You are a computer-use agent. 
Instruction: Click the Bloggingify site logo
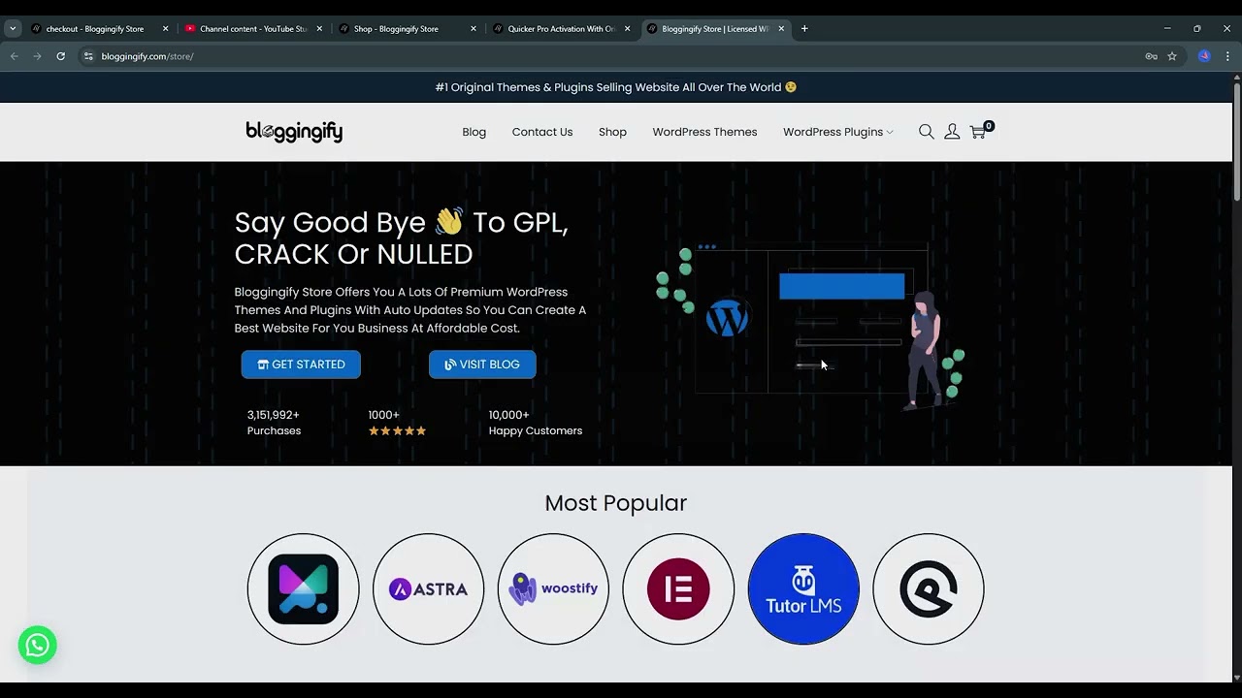(294, 132)
